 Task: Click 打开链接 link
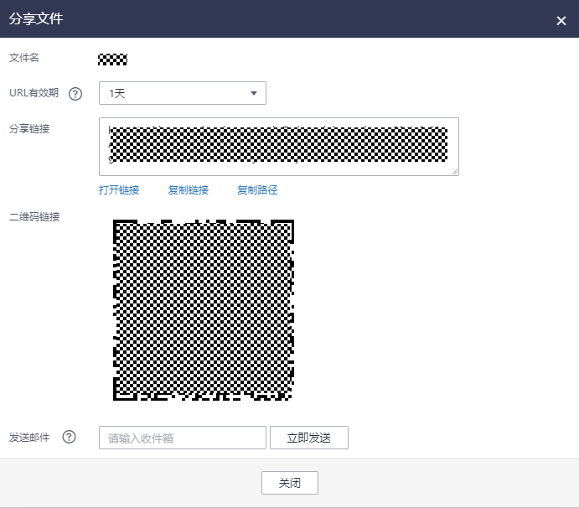pos(119,190)
